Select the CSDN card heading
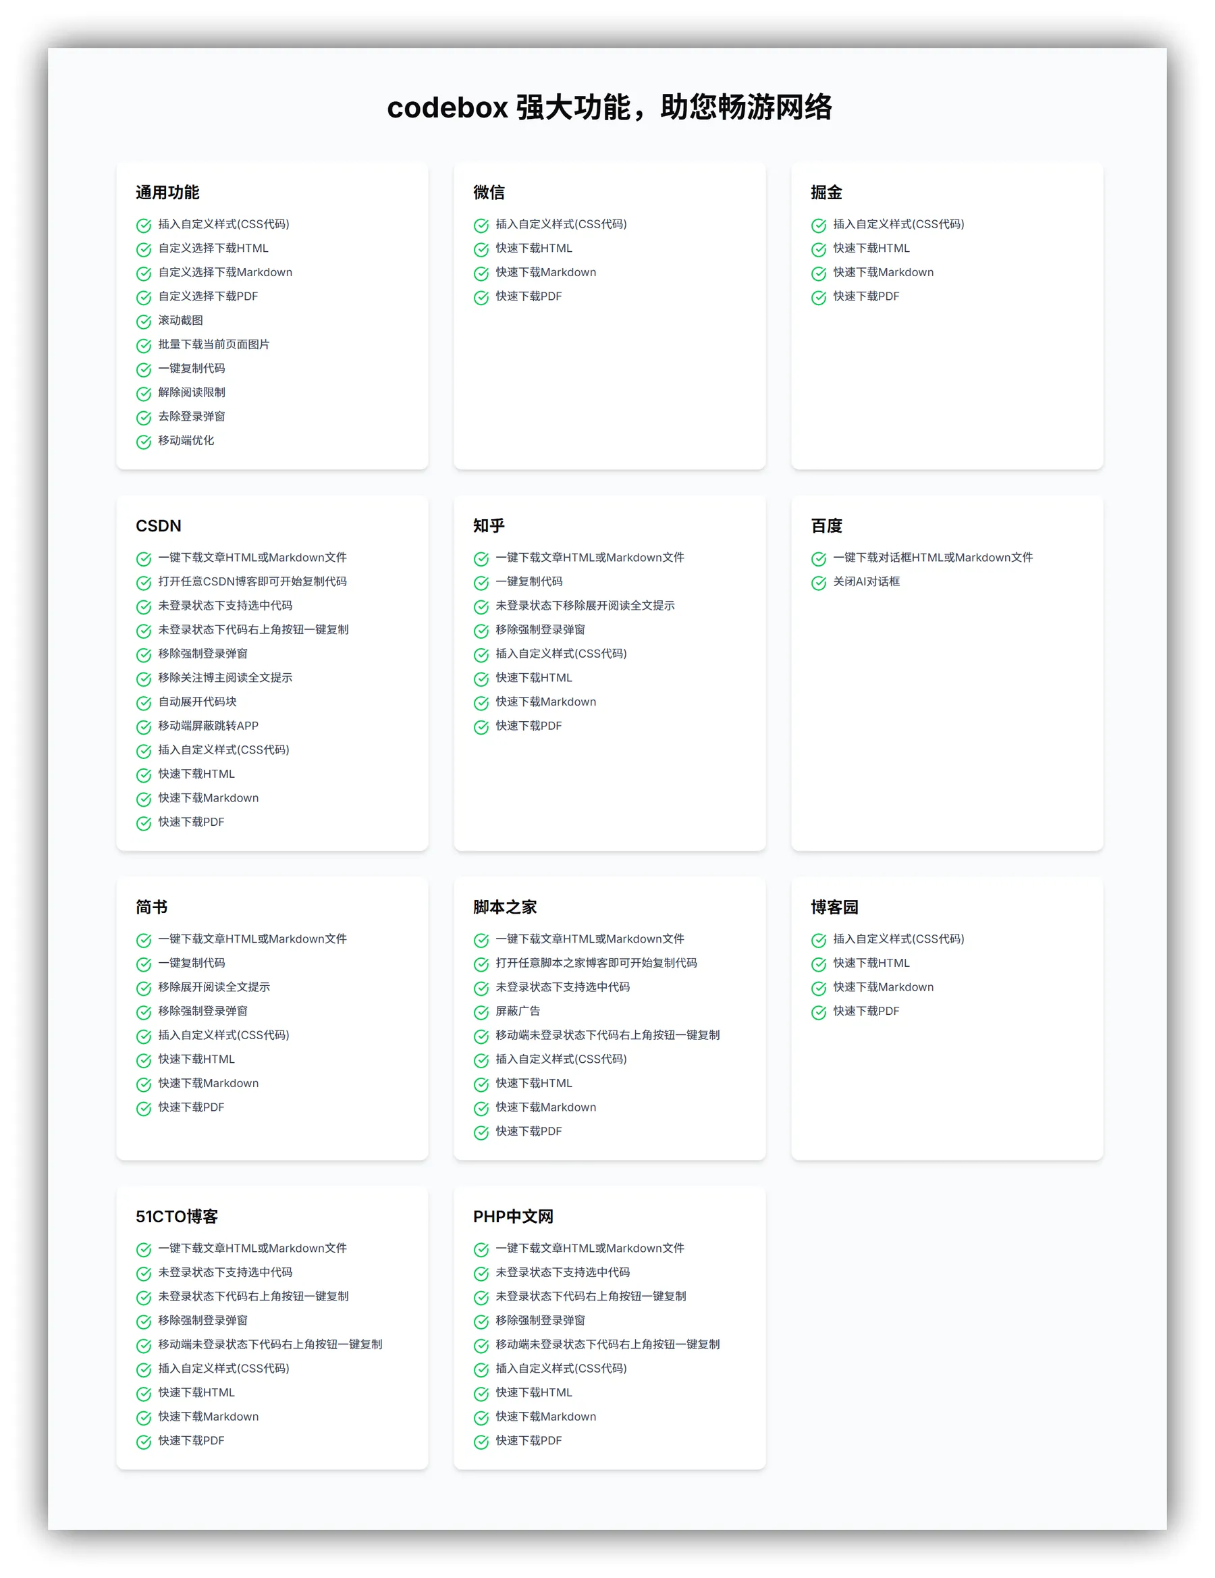Image resolution: width=1215 pixels, height=1578 pixels. pos(158,526)
